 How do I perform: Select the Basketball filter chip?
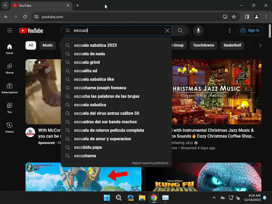pyautogui.click(x=232, y=45)
